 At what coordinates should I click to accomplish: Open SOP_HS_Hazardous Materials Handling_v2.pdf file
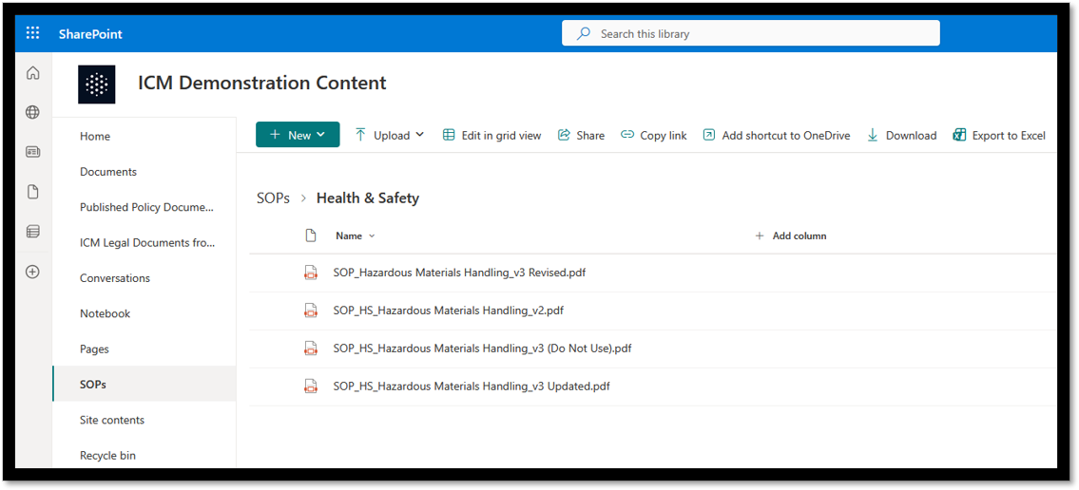(449, 311)
